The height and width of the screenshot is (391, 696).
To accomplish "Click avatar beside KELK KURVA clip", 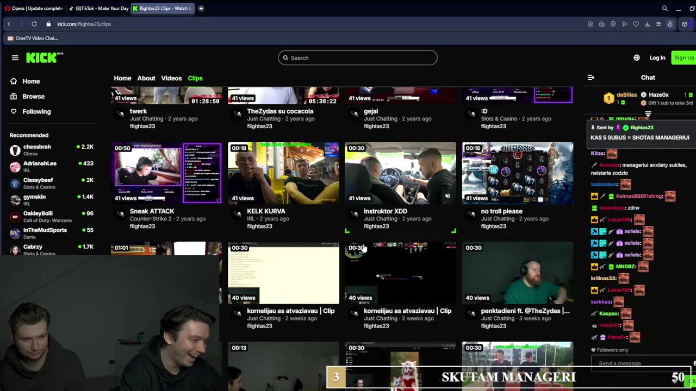I will click(238, 214).
